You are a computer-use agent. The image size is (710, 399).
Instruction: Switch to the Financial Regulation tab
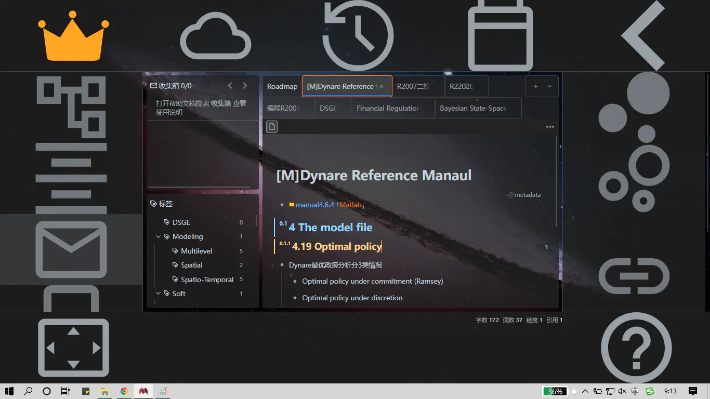[388, 109]
